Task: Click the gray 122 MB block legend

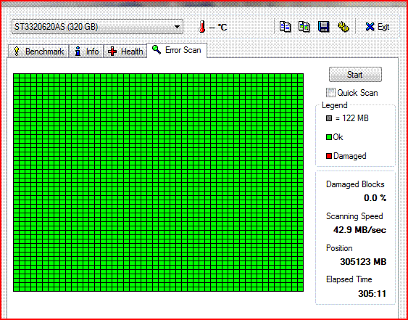Action: 329,118
